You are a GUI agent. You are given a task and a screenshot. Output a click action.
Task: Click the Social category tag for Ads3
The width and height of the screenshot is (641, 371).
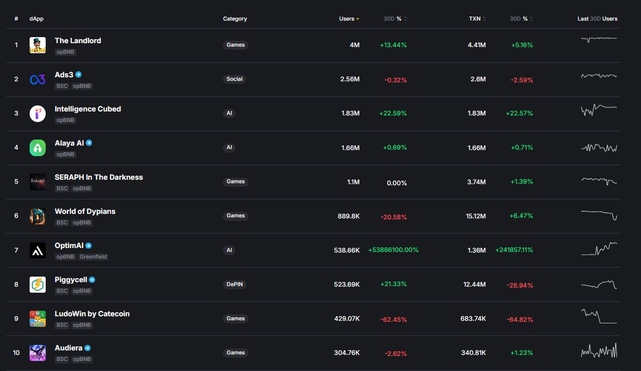pyautogui.click(x=234, y=79)
